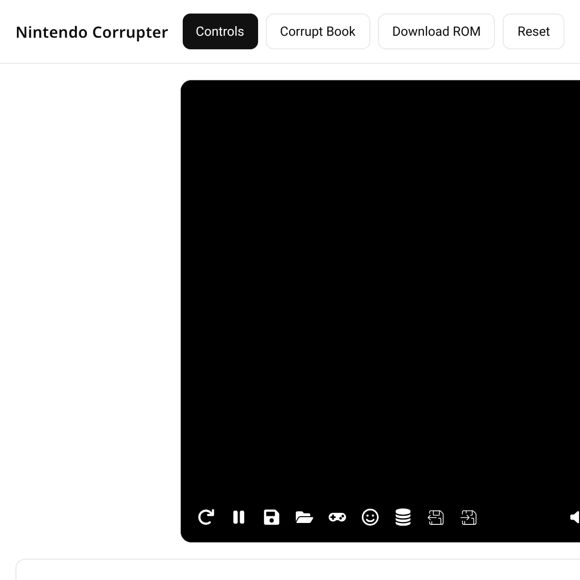The height and width of the screenshot is (580, 580).
Task: Open the Controls tab
Action: tap(220, 31)
